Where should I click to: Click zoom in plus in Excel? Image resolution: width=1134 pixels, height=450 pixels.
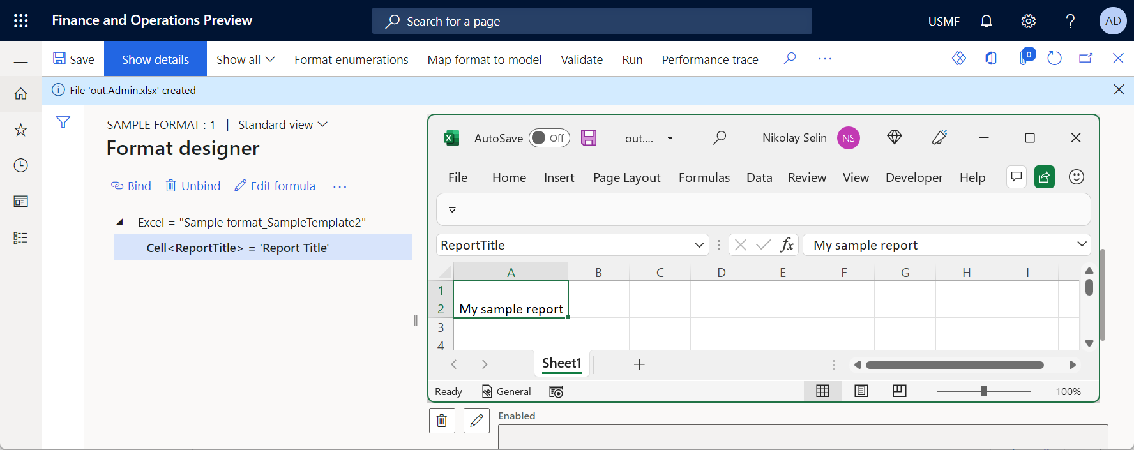pos(1040,391)
